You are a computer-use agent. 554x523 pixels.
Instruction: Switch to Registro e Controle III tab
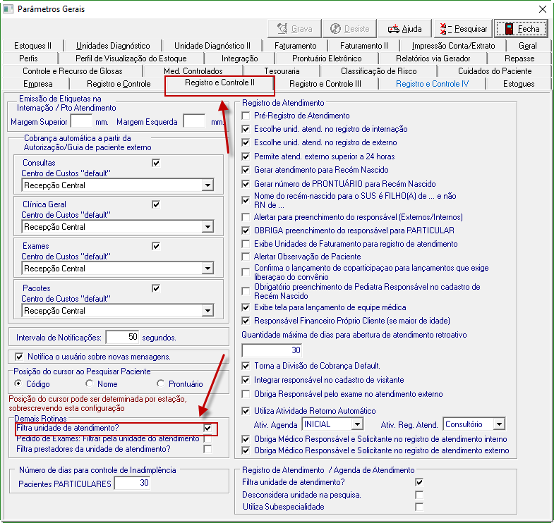point(325,84)
